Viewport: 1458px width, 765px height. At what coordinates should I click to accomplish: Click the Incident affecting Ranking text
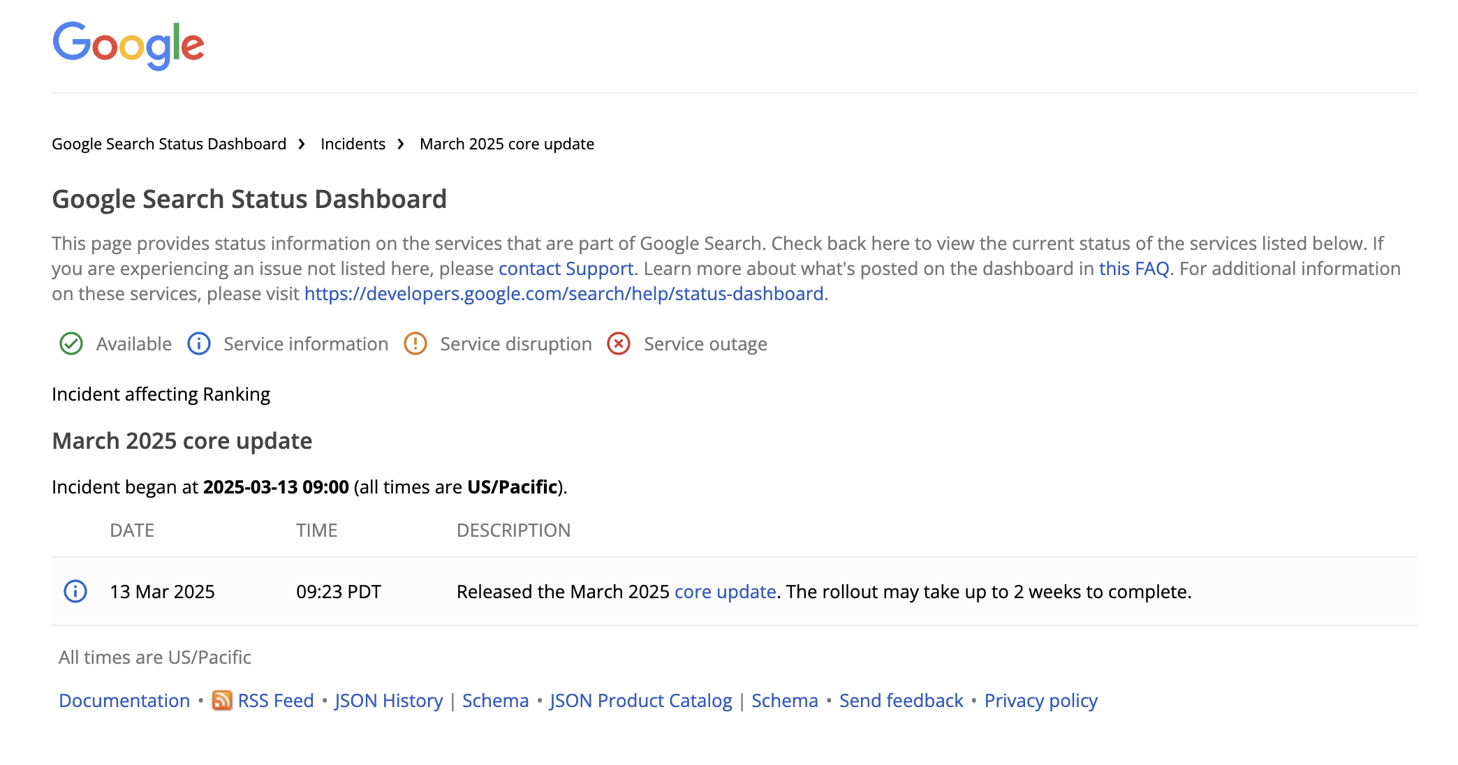[x=161, y=394]
